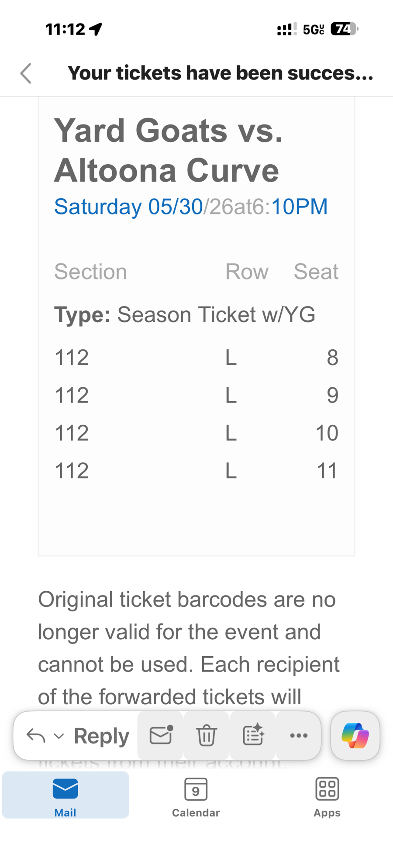The height and width of the screenshot is (851, 393).
Task: Switch to the Mail tab
Action: click(x=65, y=795)
